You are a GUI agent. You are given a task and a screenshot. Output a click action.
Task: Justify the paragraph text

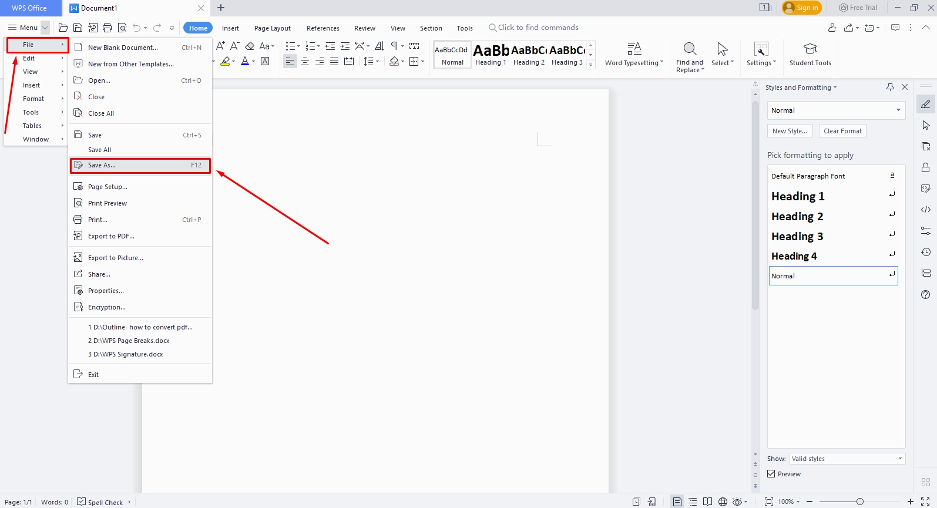(x=334, y=61)
